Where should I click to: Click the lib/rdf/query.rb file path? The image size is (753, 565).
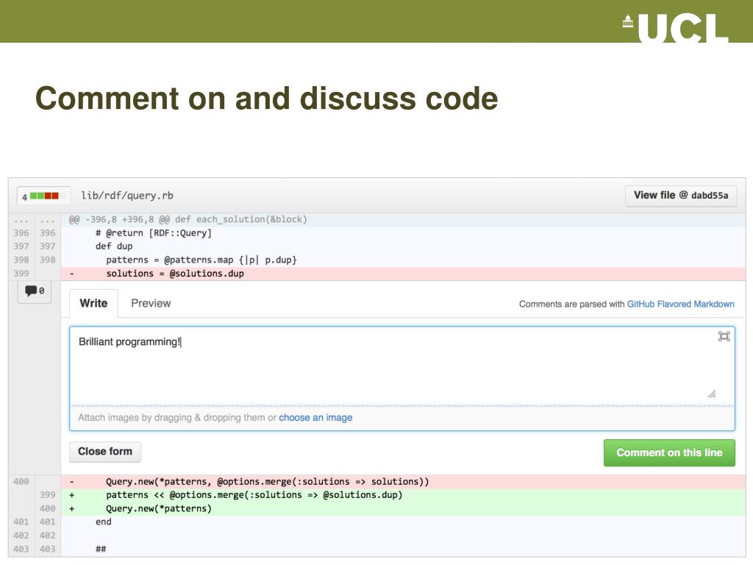click(x=127, y=196)
